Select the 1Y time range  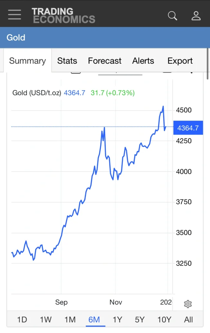pyautogui.click(x=117, y=320)
